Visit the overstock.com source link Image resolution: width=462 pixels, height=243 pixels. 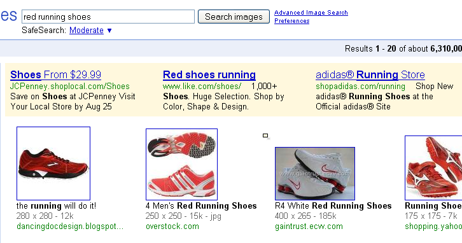tap(172, 226)
